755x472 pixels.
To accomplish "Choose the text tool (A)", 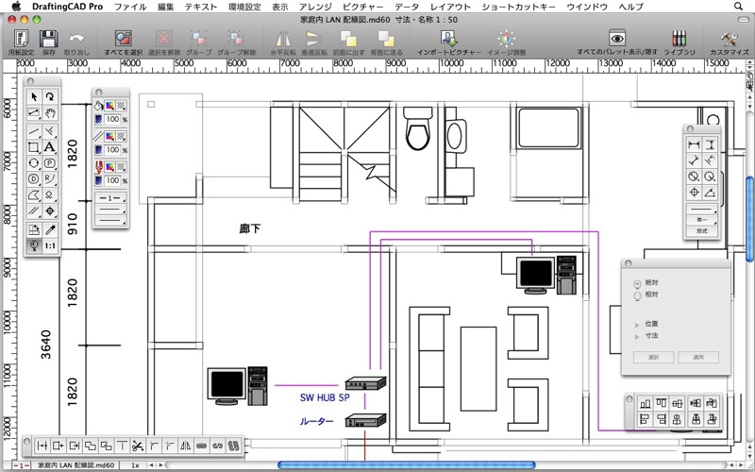I will [50, 146].
